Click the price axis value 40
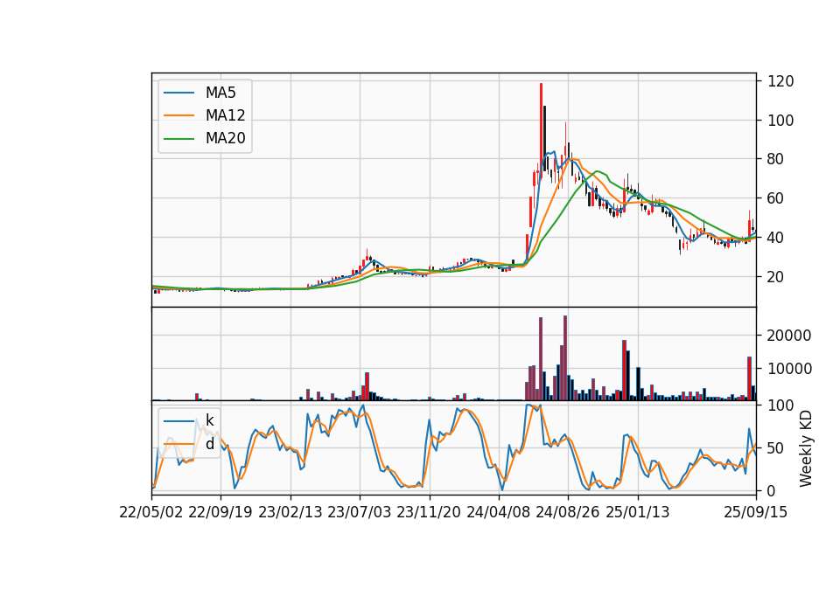 tap(776, 238)
